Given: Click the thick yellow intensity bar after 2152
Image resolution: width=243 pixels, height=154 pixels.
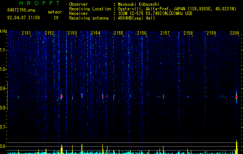Looking at the screenshot, I should pyautogui.click(x=61, y=149).
